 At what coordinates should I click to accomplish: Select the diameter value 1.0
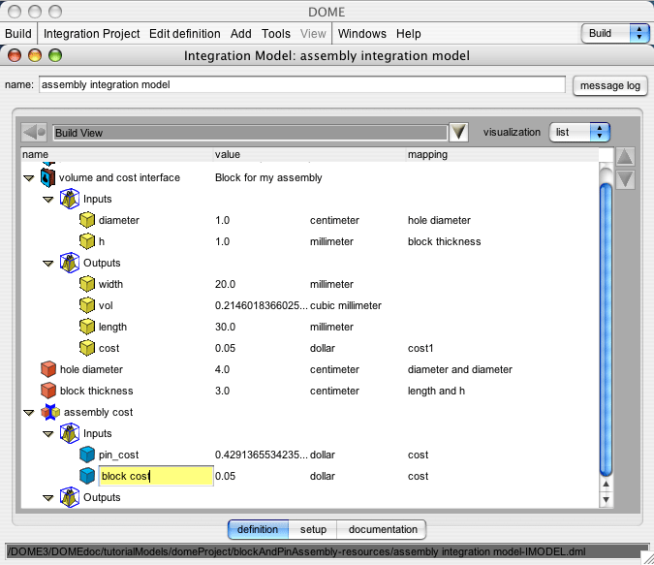click(x=222, y=220)
